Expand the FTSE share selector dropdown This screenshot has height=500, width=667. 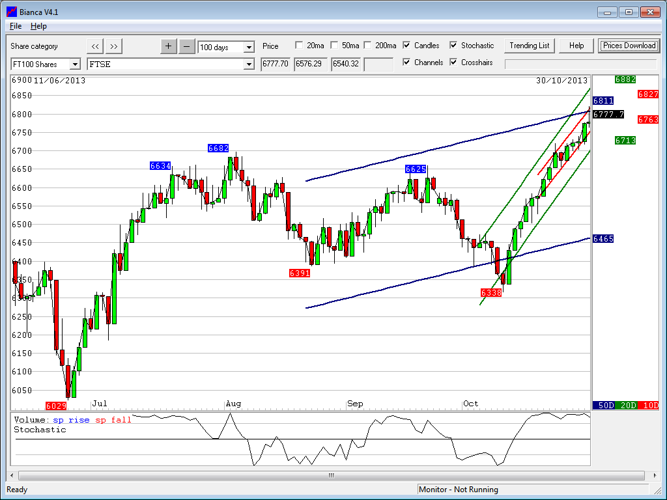249,64
